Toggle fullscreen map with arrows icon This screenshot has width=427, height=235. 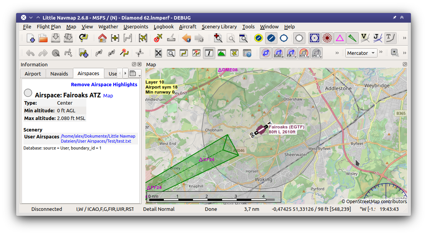tap(158, 53)
